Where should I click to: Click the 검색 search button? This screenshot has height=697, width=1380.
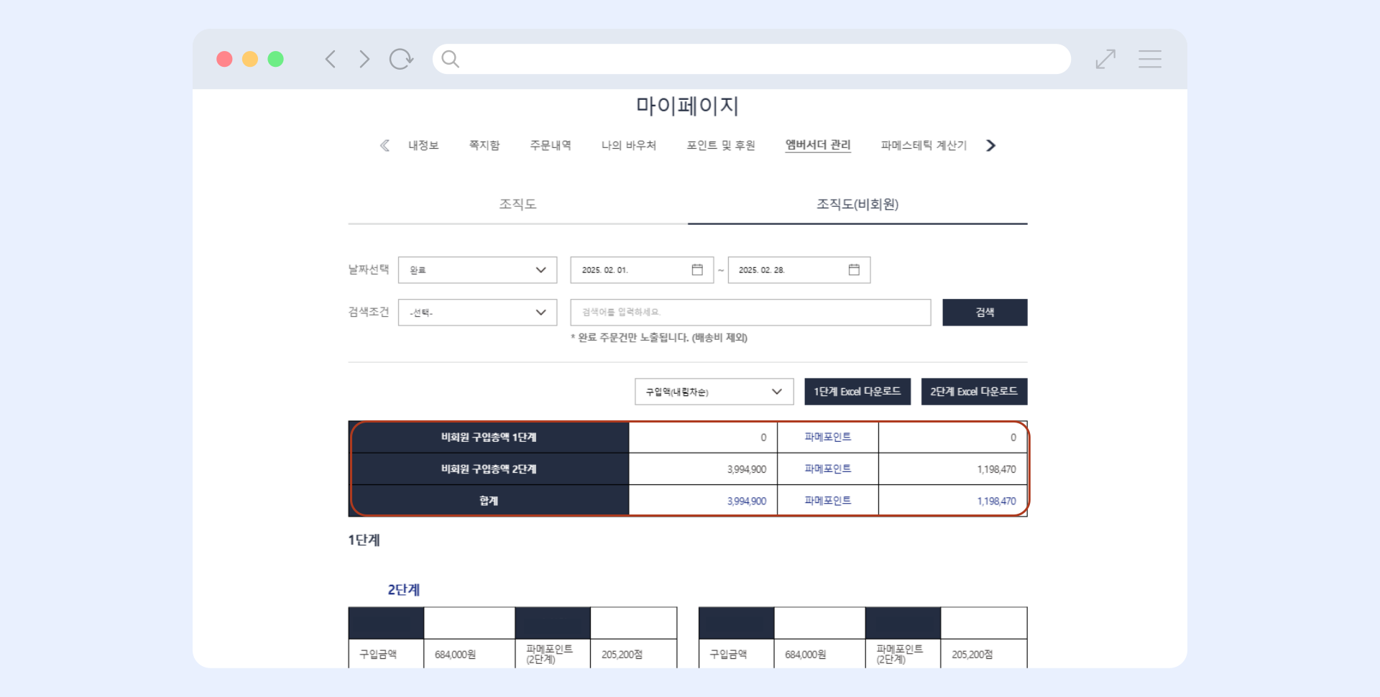[985, 313]
